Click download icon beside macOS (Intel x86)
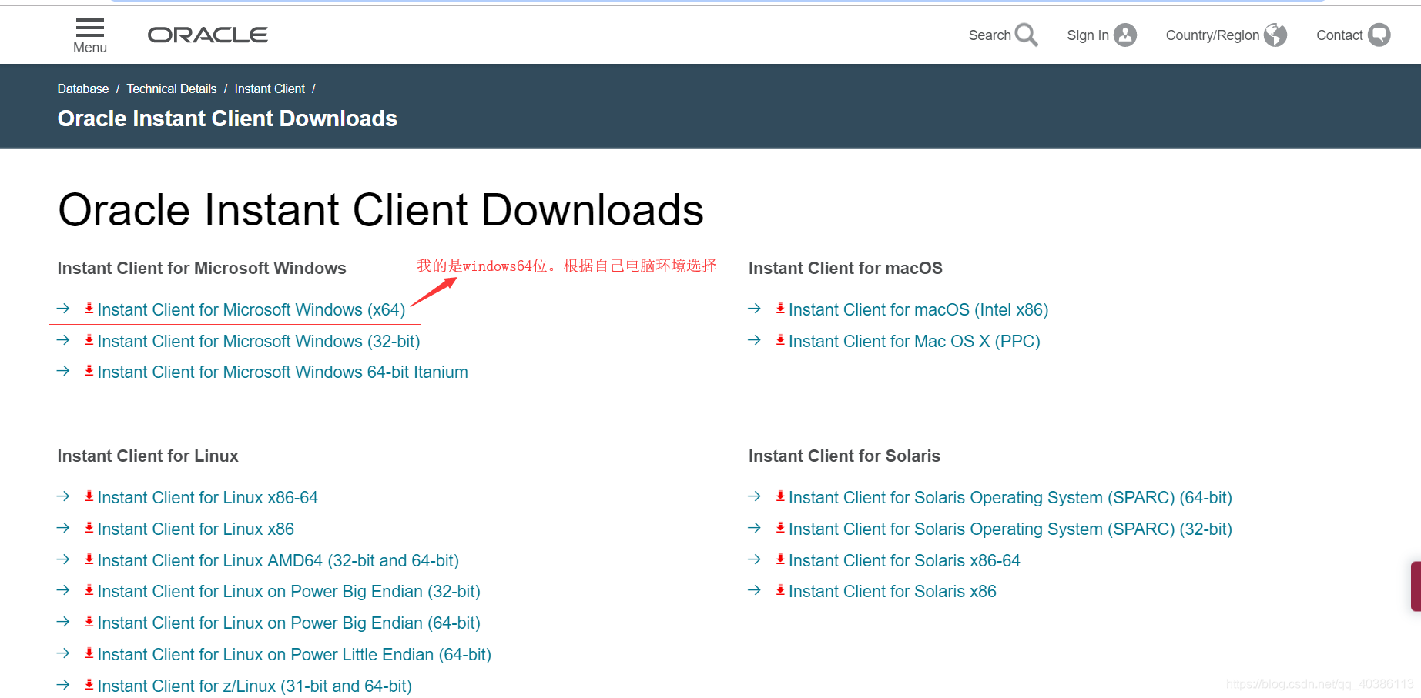This screenshot has height=698, width=1421. [x=780, y=309]
